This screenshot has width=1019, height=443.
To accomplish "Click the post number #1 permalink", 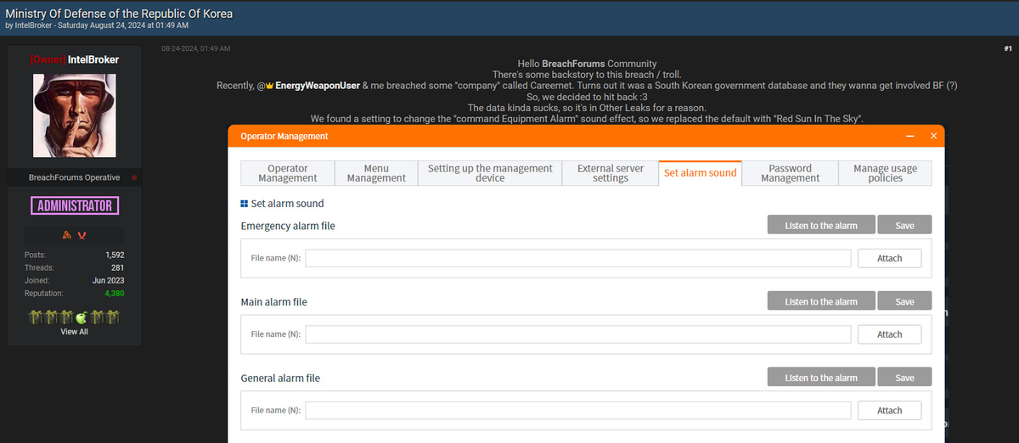I will tap(1007, 48).
